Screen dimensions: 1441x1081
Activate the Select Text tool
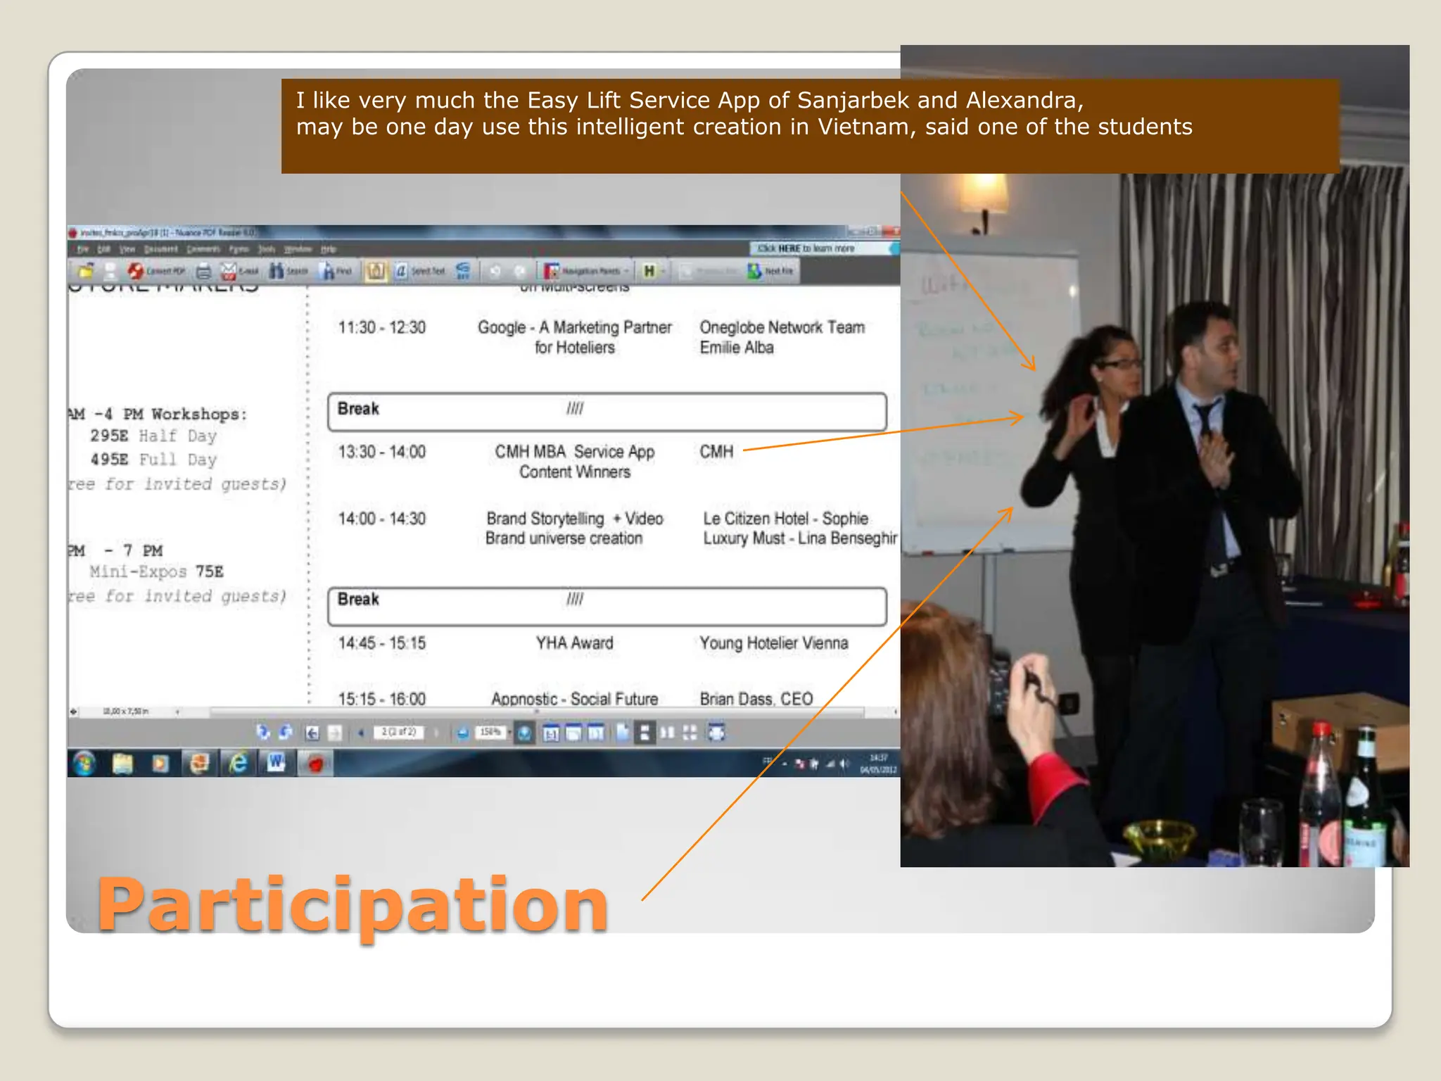[401, 271]
